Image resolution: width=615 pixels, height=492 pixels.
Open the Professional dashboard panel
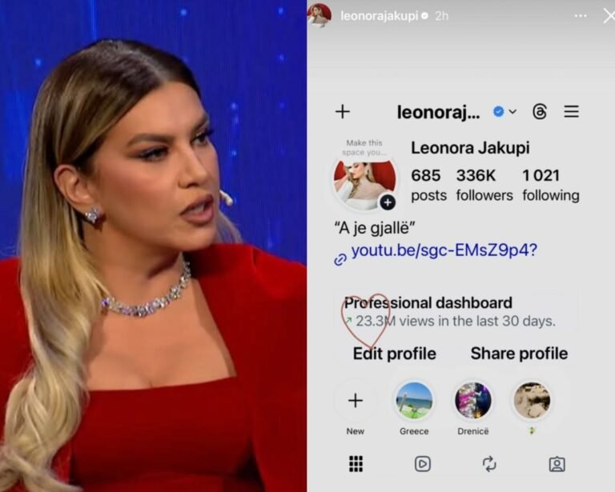coord(455,312)
